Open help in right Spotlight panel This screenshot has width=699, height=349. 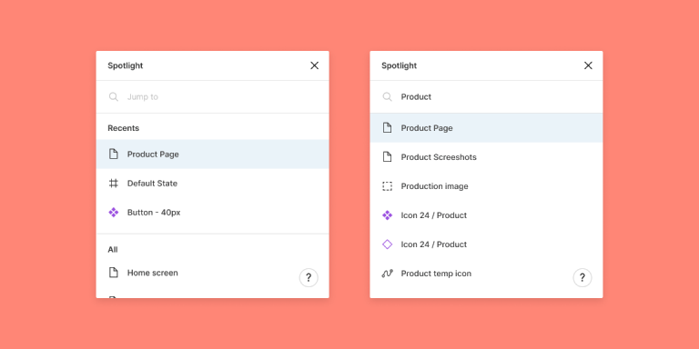(x=582, y=278)
